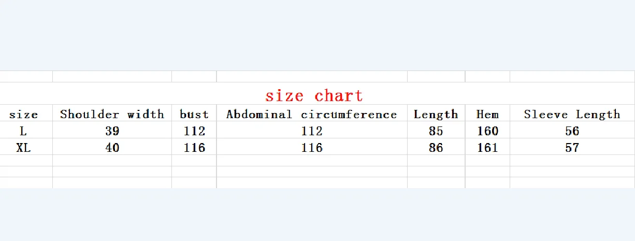Click the 'Abdominal circumference' header cell
This screenshot has width=635, height=241.
312,114
